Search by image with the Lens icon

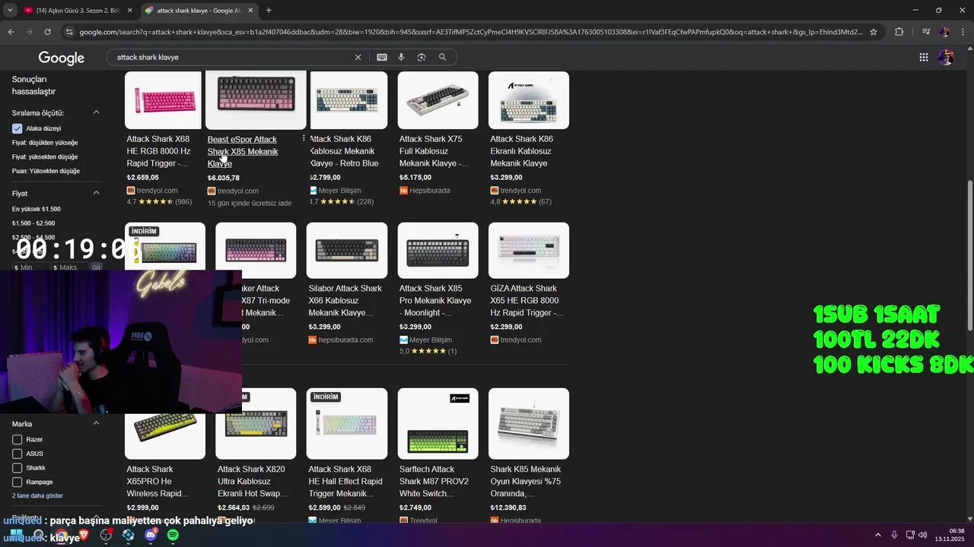[422, 57]
